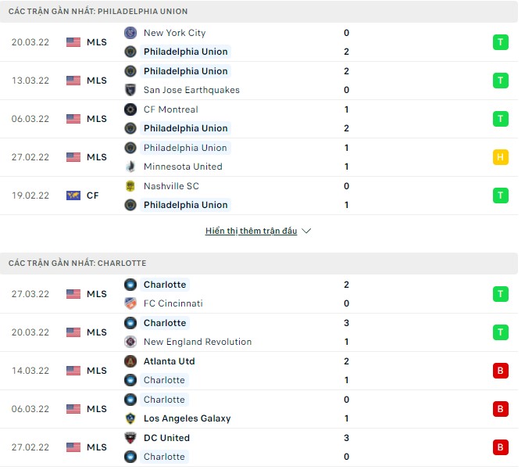Screen dimensions: 525x470
Task: Click the New England Revolution logo
Action: pyautogui.click(x=130, y=342)
